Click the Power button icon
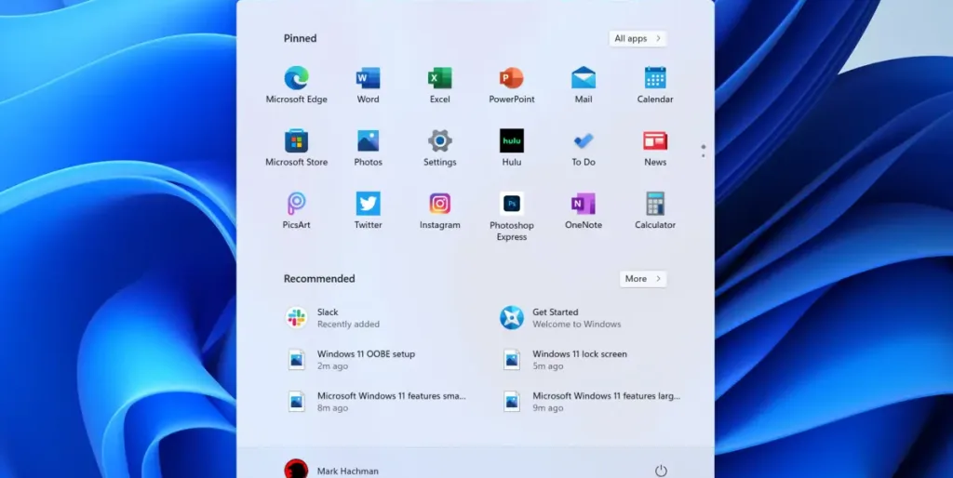 (x=662, y=471)
